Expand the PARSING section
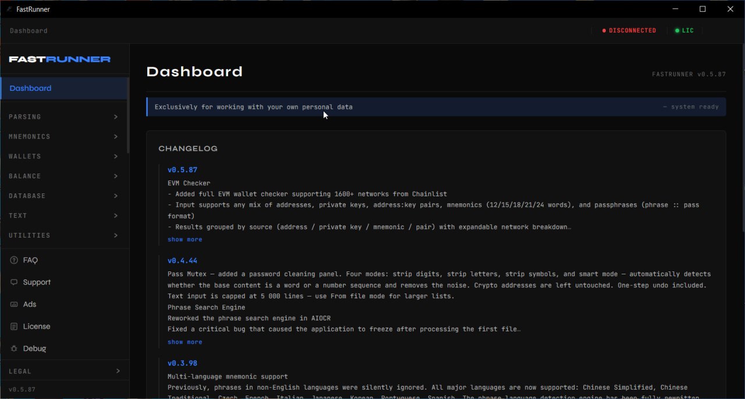Screen dimensions: 745x399 coord(64,117)
